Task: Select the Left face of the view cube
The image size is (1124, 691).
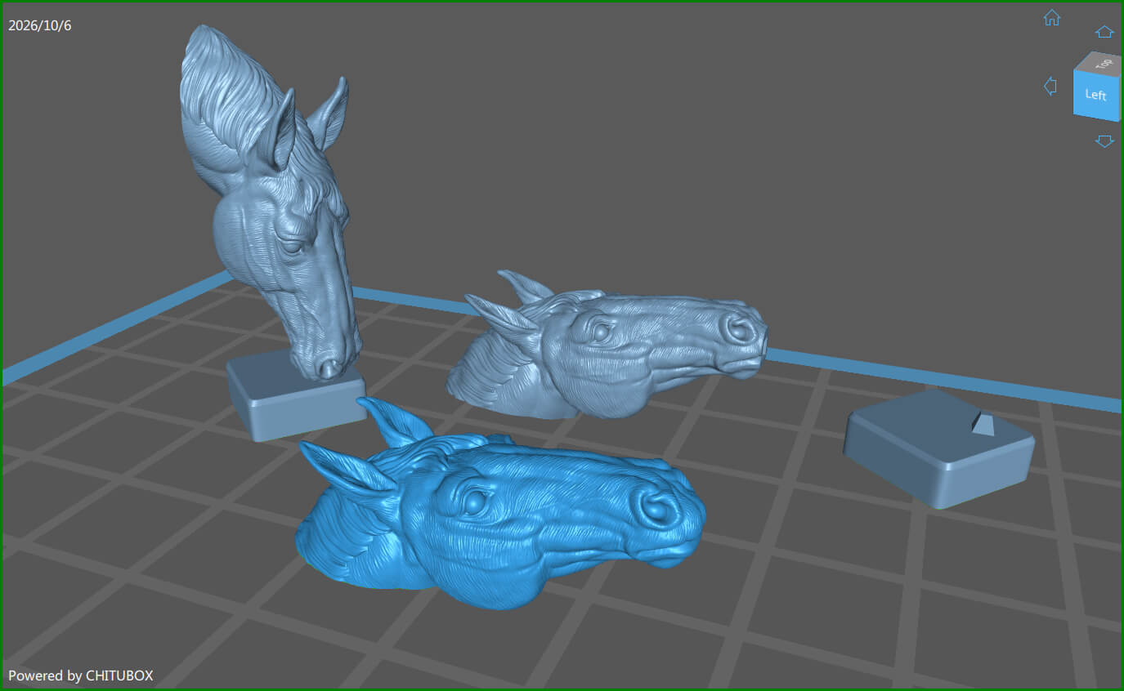Action: (x=1096, y=96)
